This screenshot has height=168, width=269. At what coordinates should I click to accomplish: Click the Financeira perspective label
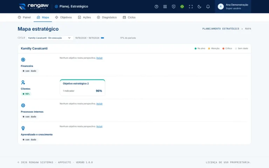click(27, 66)
